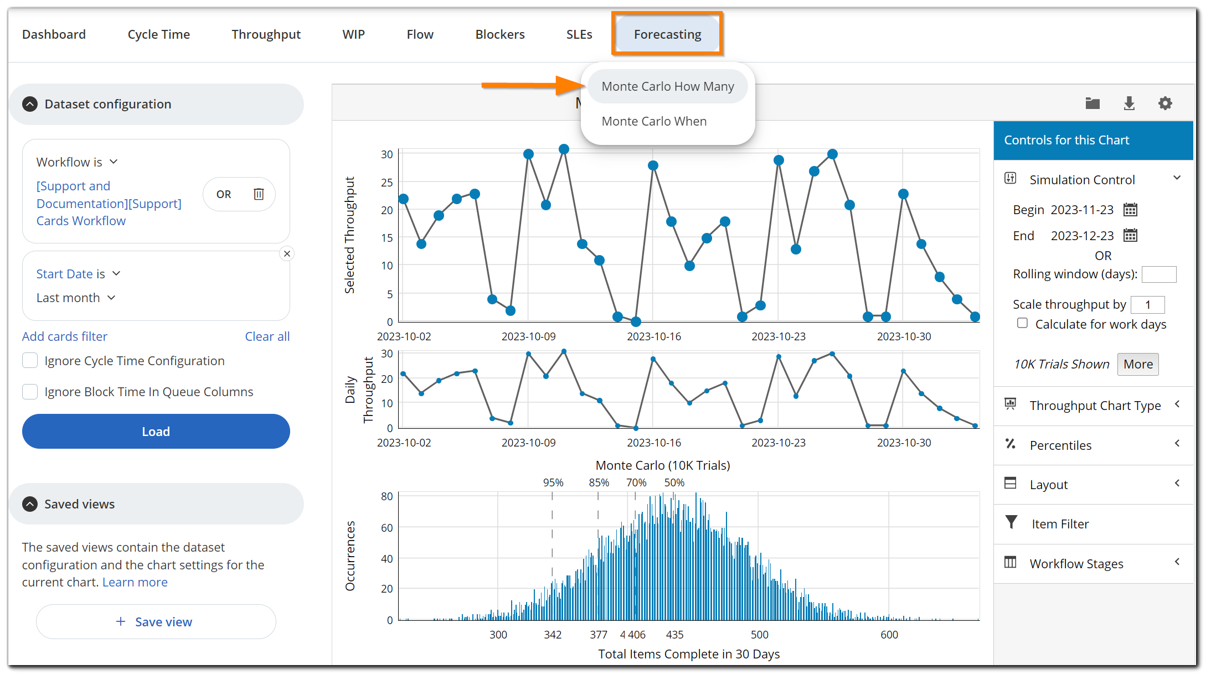Open the Begin date calendar picker
The image size is (1211, 680).
point(1130,209)
